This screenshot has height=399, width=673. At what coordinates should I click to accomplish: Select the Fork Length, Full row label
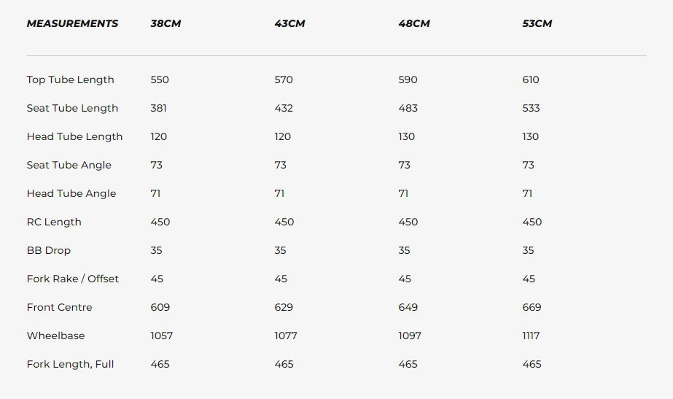[x=71, y=364]
